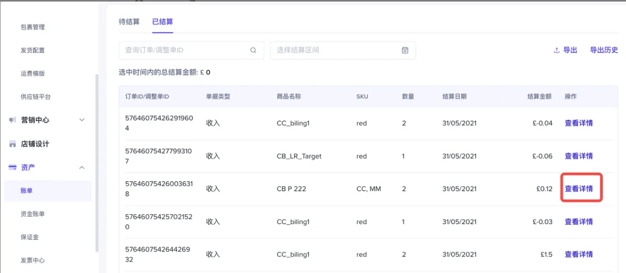
Task: Click product name CB P 222
Action: (x=291, y=189)
